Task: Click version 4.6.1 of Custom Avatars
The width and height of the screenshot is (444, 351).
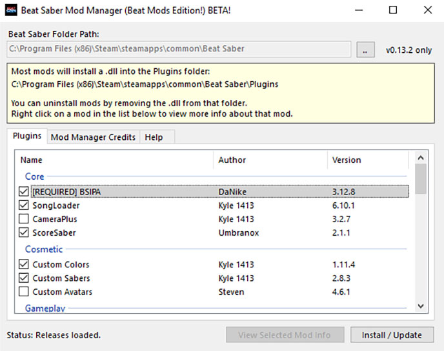Action: pos(341,292)
